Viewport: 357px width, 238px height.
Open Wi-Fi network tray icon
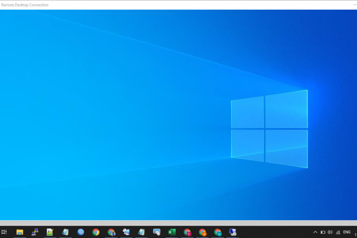[x=338, y=232]
